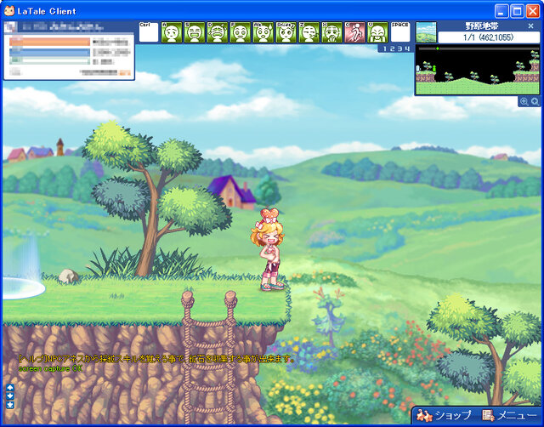
Task: Close the 野原地帯 minimap panel
Action: point(530,26)
